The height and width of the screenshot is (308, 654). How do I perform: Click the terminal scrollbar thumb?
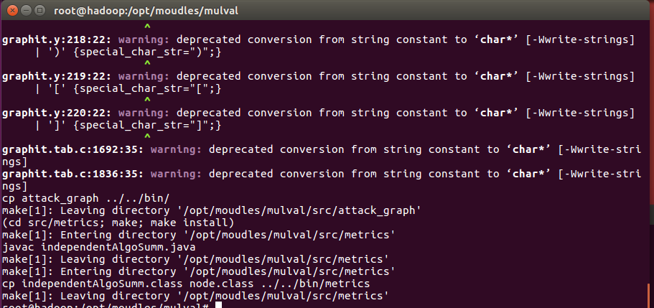click(x=649, y=296)
